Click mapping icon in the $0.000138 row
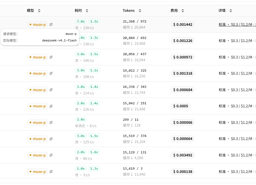 click(51, 172)
